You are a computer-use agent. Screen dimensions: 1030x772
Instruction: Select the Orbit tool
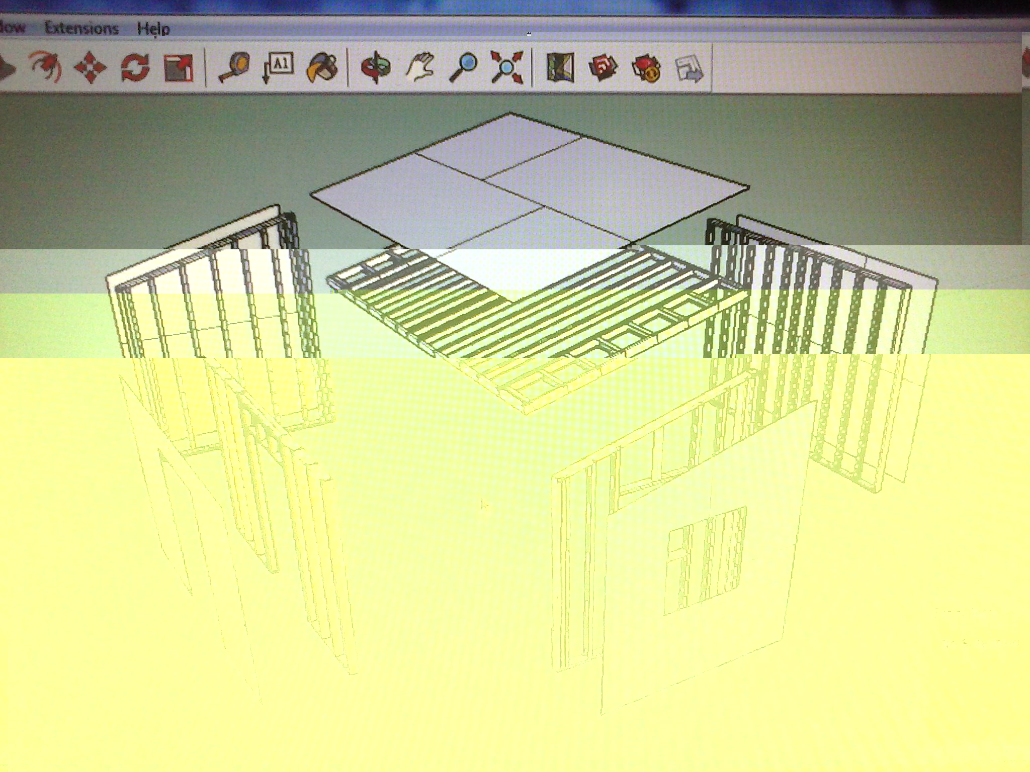[376, 68]
